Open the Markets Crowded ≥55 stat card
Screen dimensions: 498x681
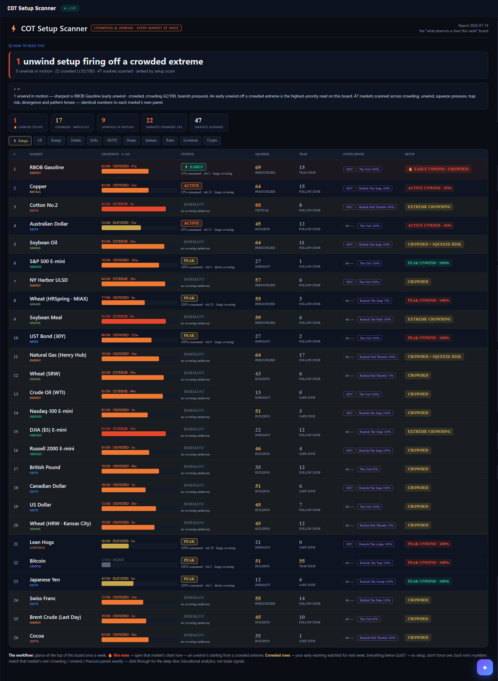tap(164, 123)
